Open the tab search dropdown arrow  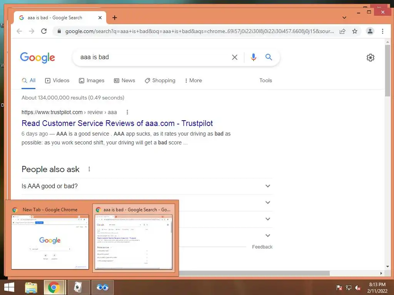tap(344, 18)
